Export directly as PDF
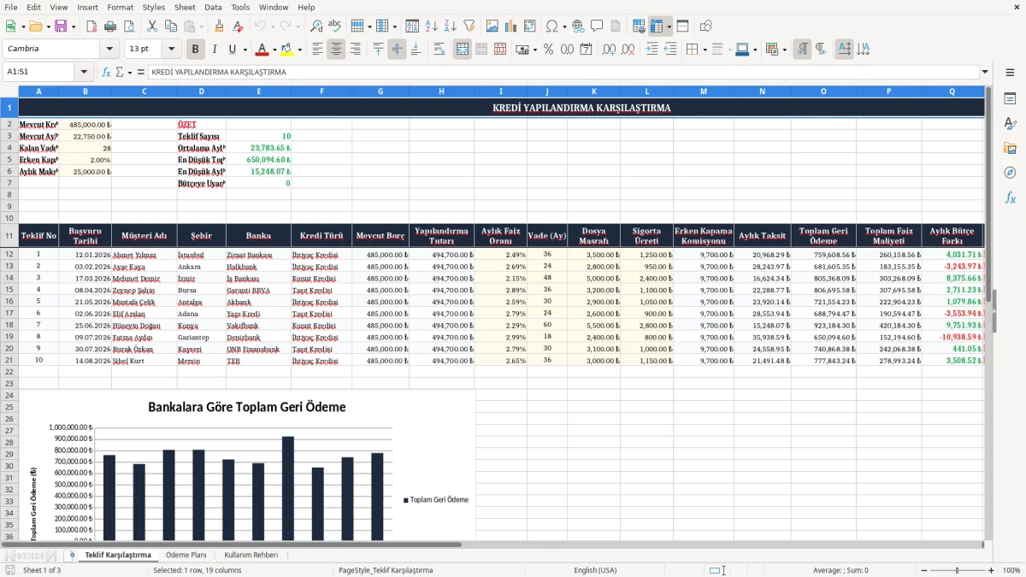Screen dimensions: 1026x577 [91, 26]
